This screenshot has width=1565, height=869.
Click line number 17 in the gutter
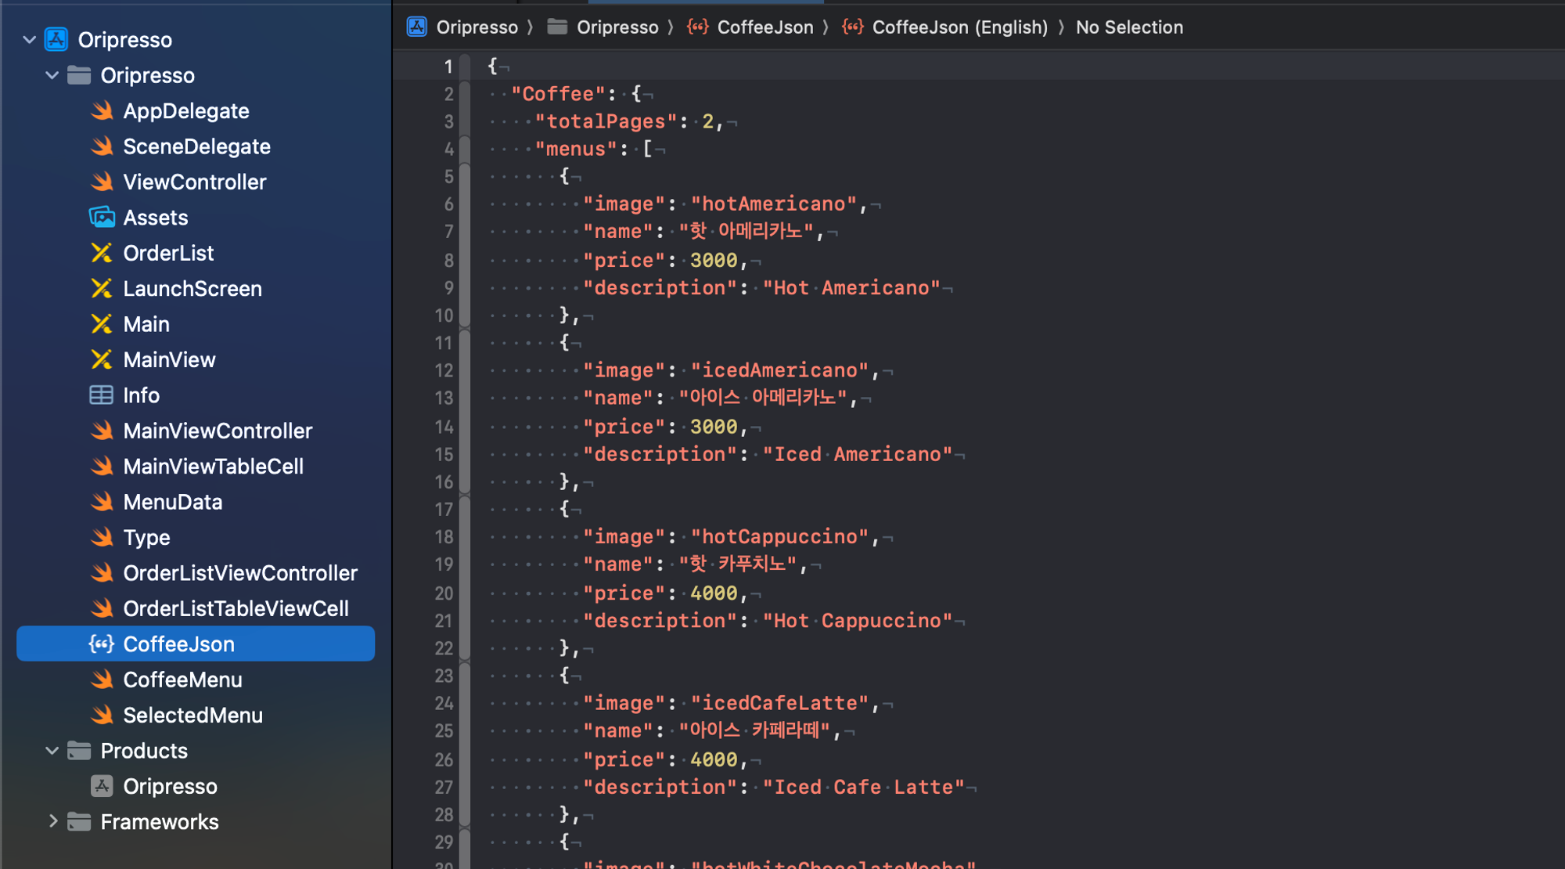444,510
